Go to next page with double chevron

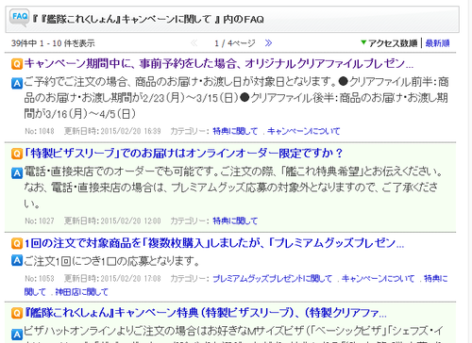(268, 43)
